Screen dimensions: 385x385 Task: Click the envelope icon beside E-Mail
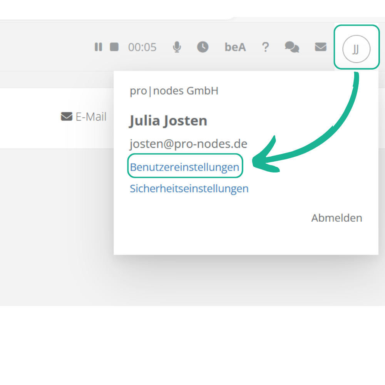67,116
